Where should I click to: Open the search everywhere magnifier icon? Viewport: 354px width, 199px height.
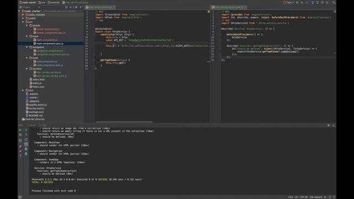[x=334, y=2]
